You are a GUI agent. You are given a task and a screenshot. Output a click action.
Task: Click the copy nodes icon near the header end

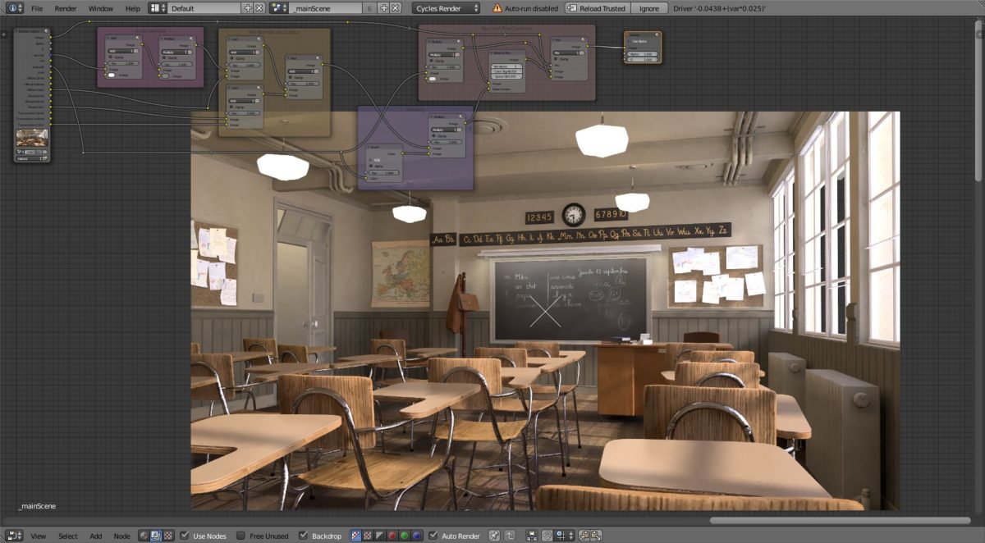(531, 536)
